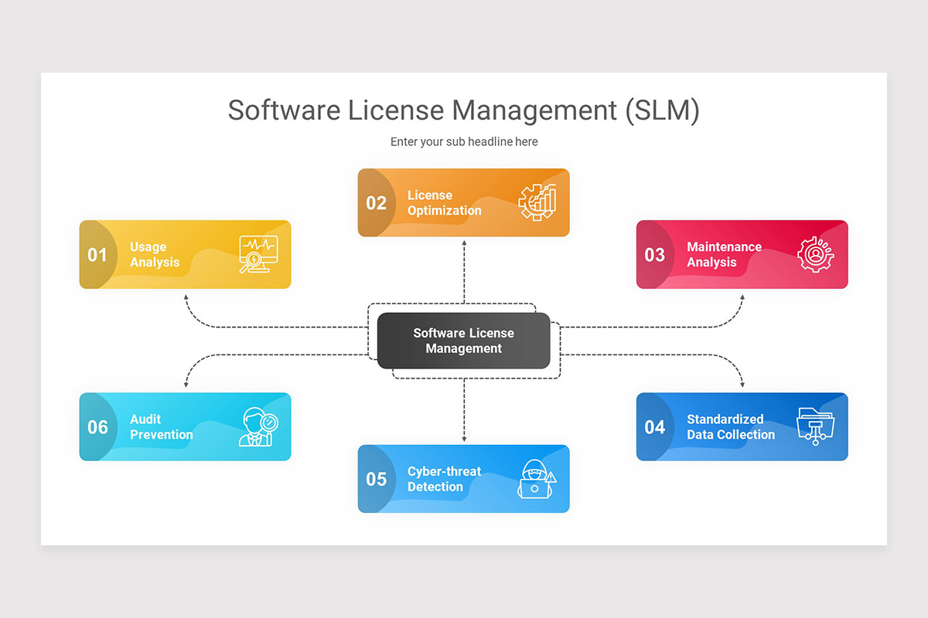The height and width of the screenshot is (618, 928).
Task: Open the folder network icon on Standardized Data Collection
Action: (x=814, y=425)
